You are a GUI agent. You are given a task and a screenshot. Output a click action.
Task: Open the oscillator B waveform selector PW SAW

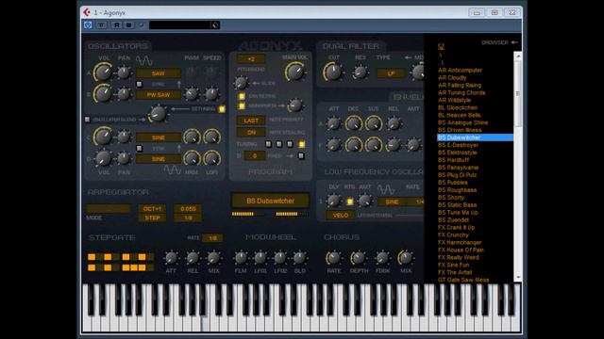(159, 95)
